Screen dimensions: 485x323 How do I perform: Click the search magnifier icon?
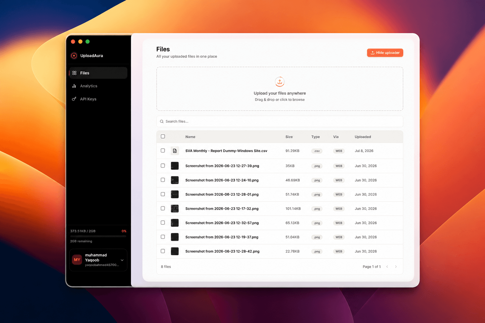tap(162, 121)
